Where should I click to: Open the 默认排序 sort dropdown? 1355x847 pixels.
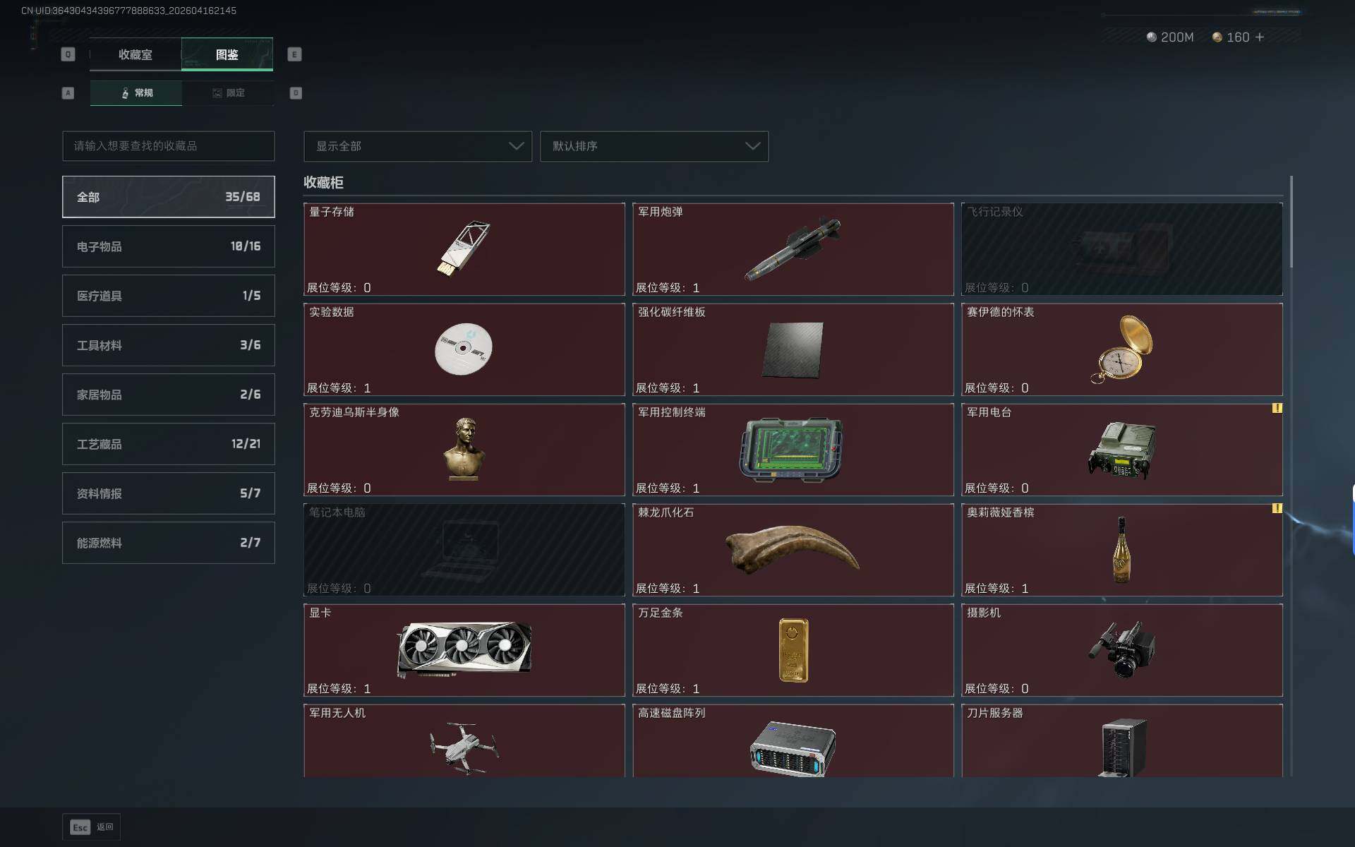(x=654, y=146)
